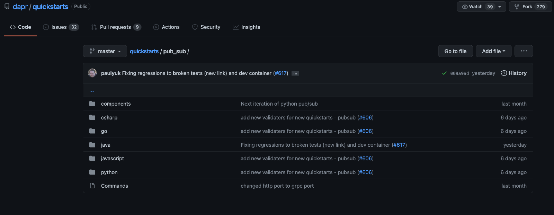554x215 pixels.
Task: Click the Go to file button
Action: tap(455, 51)
